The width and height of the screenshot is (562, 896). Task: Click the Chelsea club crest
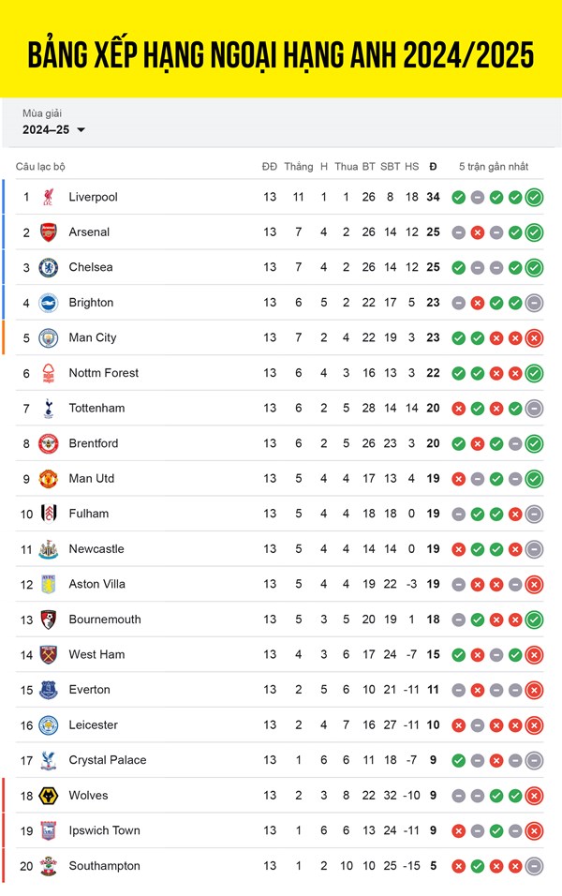(49, 267)
